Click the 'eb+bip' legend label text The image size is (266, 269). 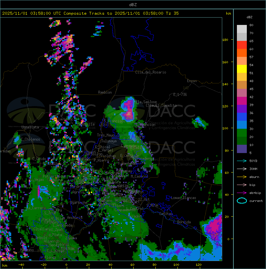click(x=255, y=193)
